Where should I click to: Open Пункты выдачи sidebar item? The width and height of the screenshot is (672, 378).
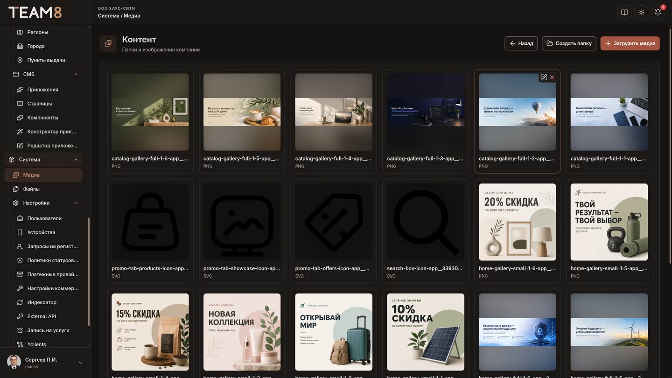[x=47, y=60]
